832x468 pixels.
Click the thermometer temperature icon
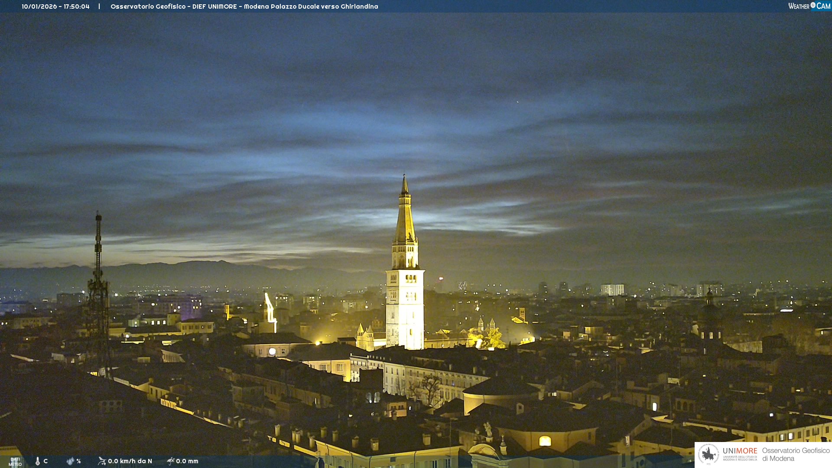click(x=38, y=461)
